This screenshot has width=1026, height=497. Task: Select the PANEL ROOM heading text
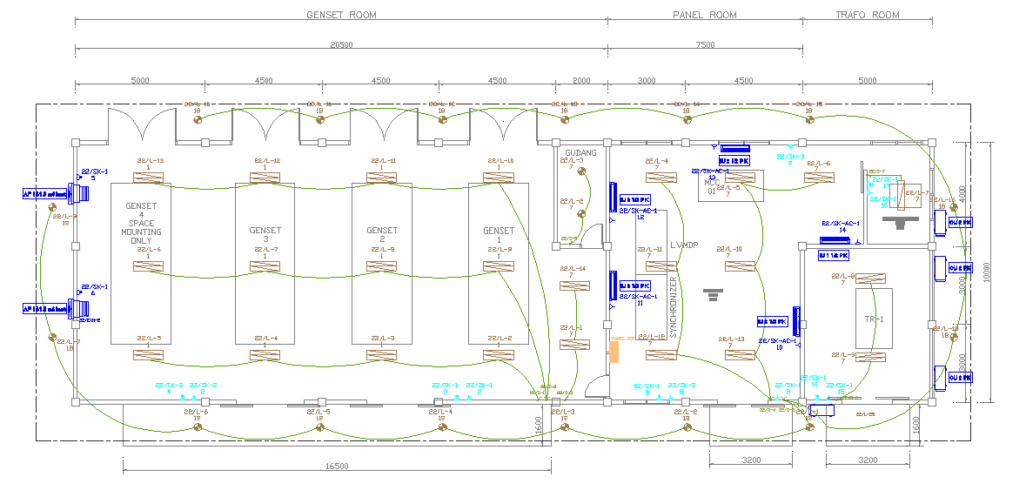(x=704, y=15)
